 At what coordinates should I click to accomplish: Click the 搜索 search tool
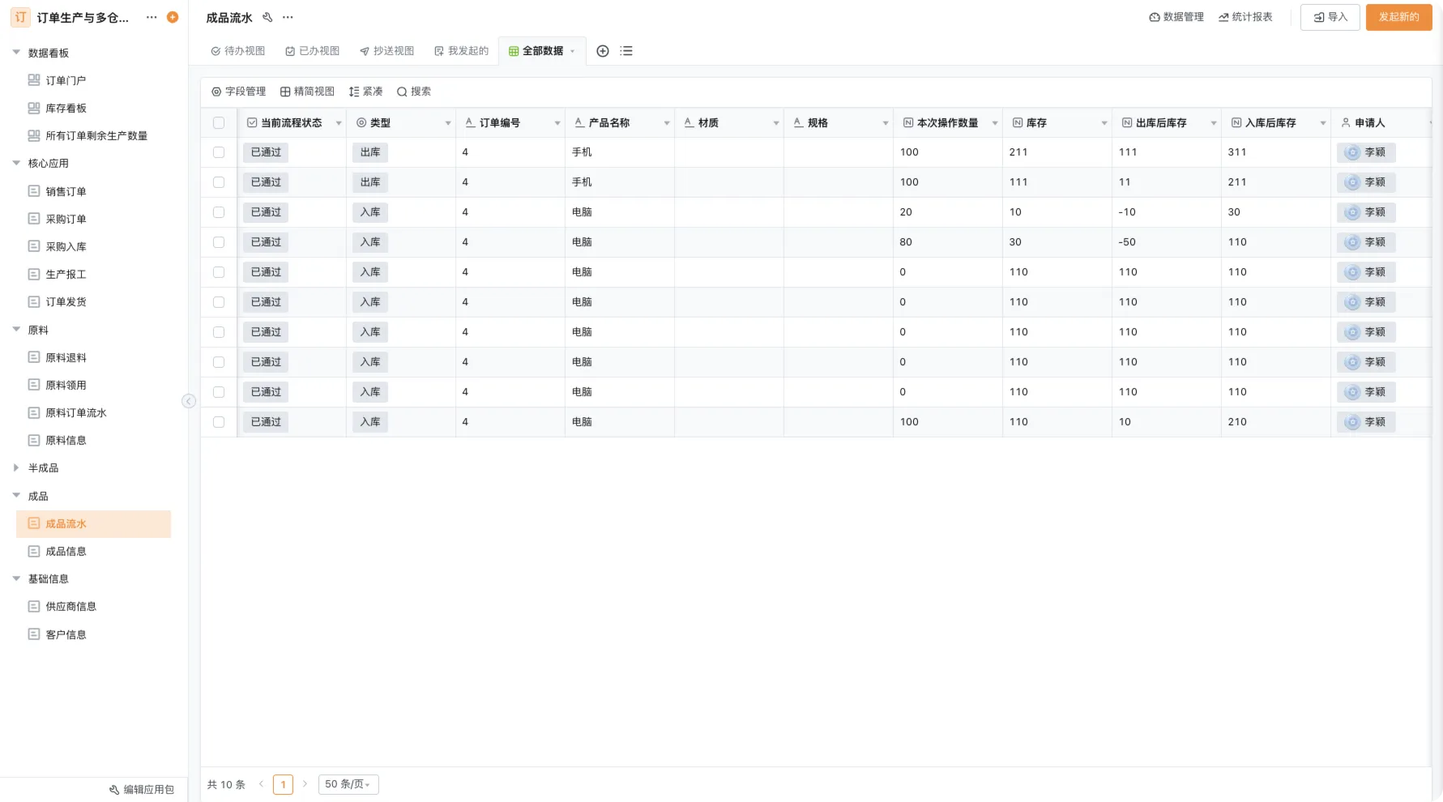click(x=414, y=92)
